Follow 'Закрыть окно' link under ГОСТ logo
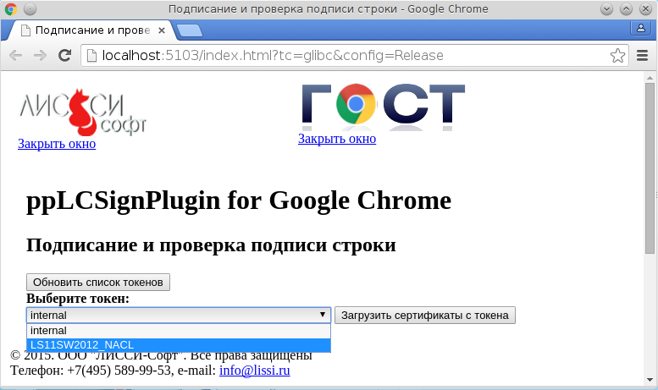658x390 pixels. [337, 139]
